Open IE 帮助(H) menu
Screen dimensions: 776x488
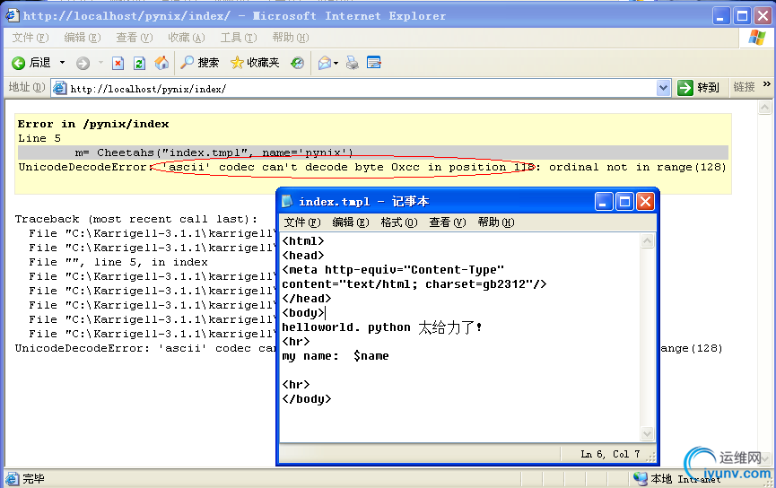click(291, 38)
